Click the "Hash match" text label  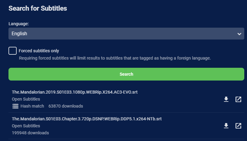click(x=32, y=106)
